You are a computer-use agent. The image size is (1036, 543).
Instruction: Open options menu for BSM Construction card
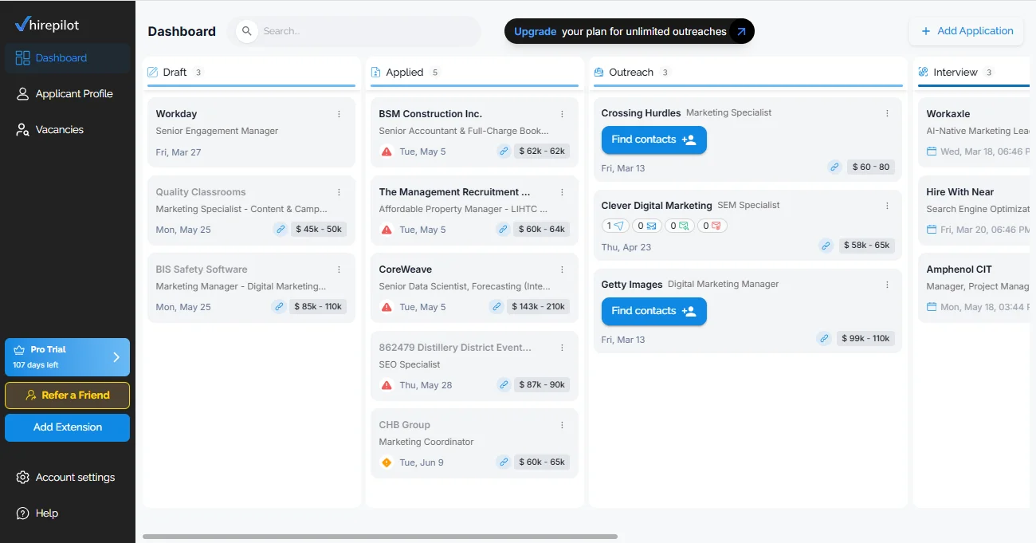[x=562, y=114]
